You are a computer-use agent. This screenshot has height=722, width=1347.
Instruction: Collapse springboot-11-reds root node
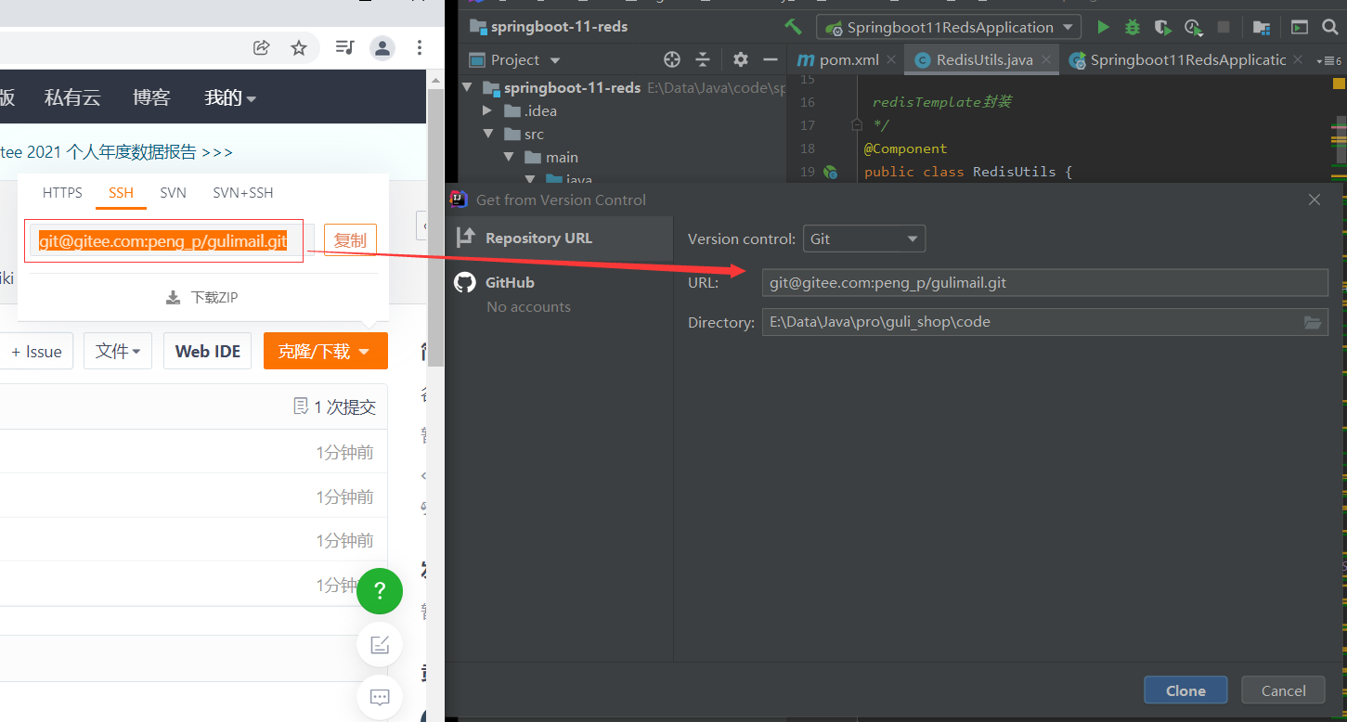(467, 88)
